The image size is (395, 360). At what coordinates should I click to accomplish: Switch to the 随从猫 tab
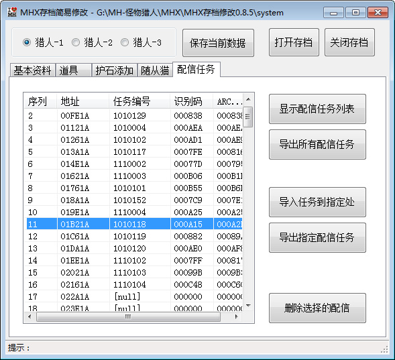point(155,70)
